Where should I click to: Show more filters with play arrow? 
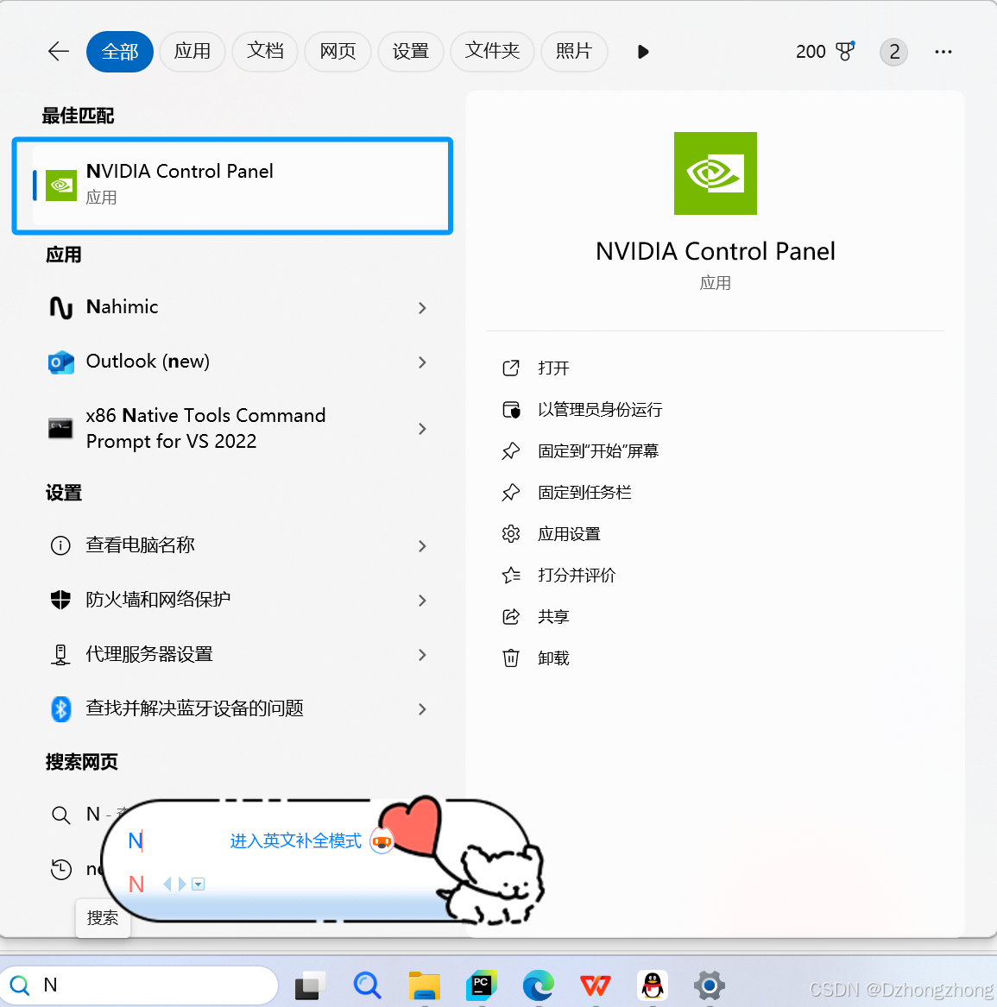[642, 52]
